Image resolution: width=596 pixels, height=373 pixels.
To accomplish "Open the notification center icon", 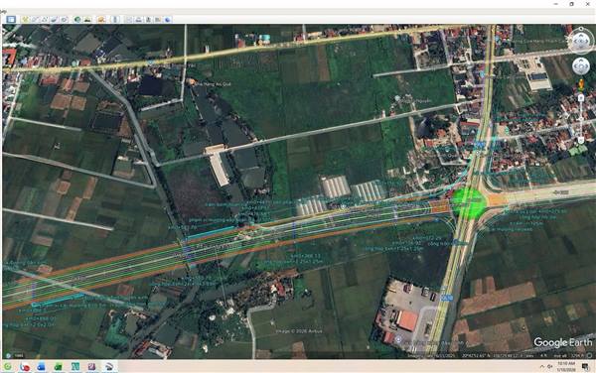I will point(585,366).
